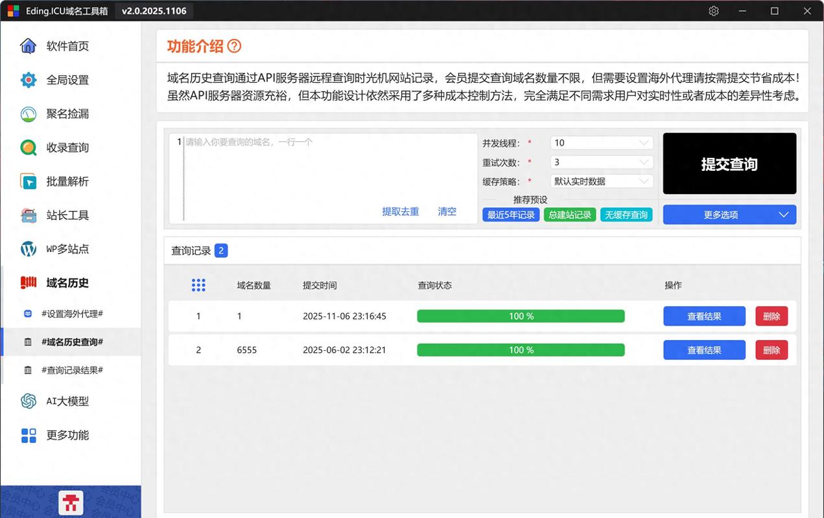Click the progress bar of record 6555
Screen dimensions: 824x518
[521, 350]
